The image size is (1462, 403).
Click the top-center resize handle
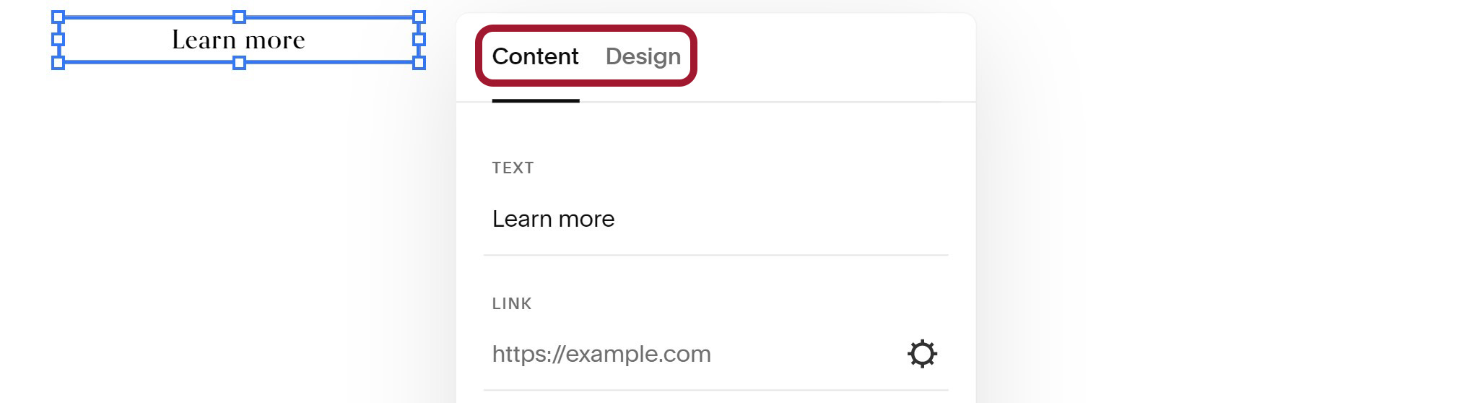(x=239, y=17)
